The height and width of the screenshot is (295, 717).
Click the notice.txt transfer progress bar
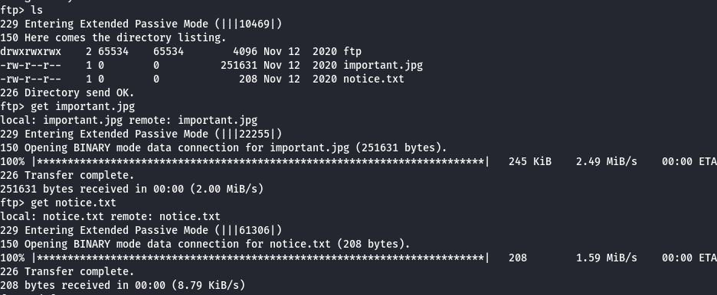pyautogui.click(x=260, y=258)
